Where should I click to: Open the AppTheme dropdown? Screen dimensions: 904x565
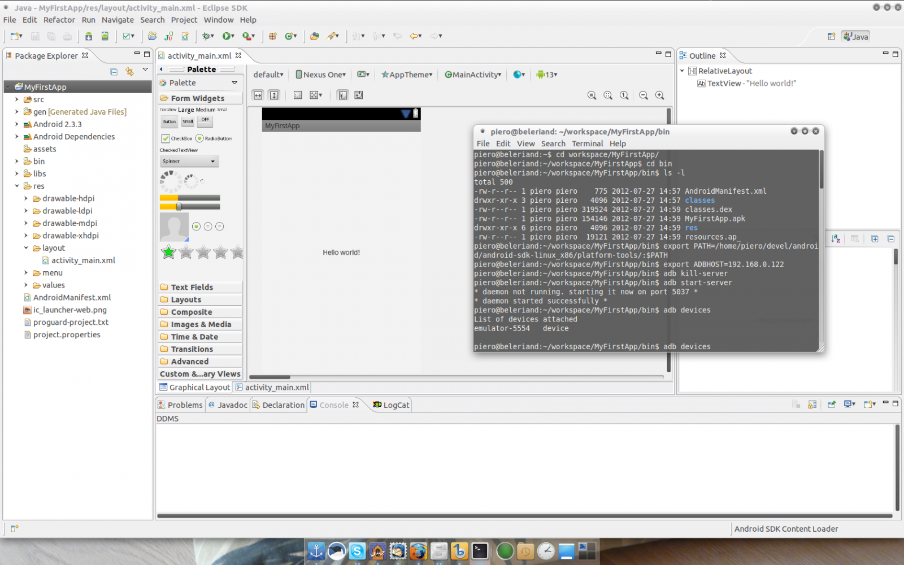(x=407, y=75)
